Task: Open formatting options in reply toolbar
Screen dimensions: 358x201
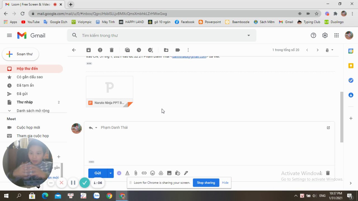Action: pos(127,173)
